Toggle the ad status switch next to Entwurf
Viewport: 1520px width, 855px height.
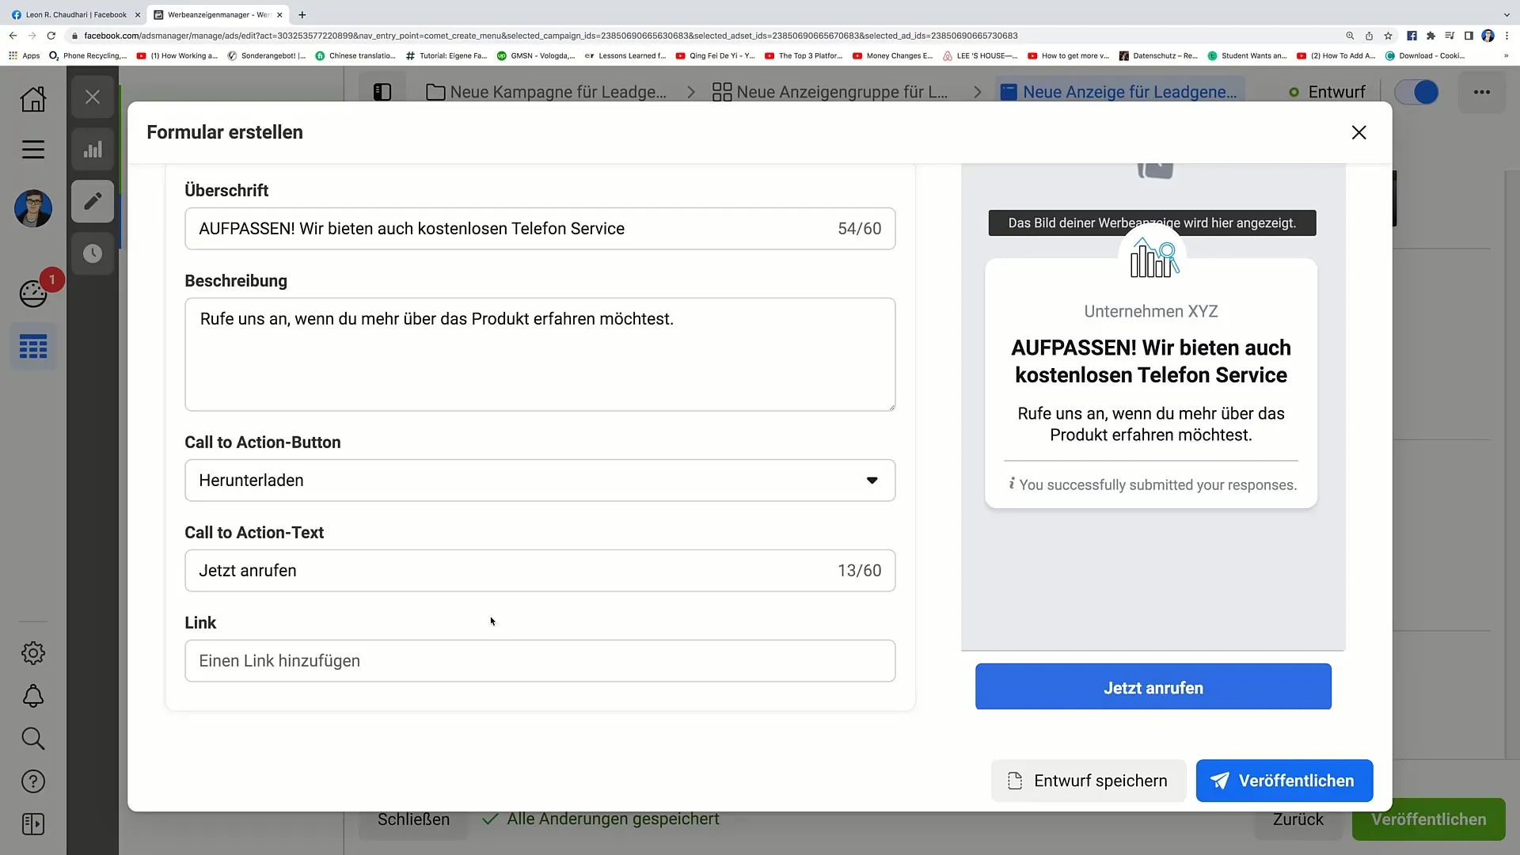(x=1416, y=92)
